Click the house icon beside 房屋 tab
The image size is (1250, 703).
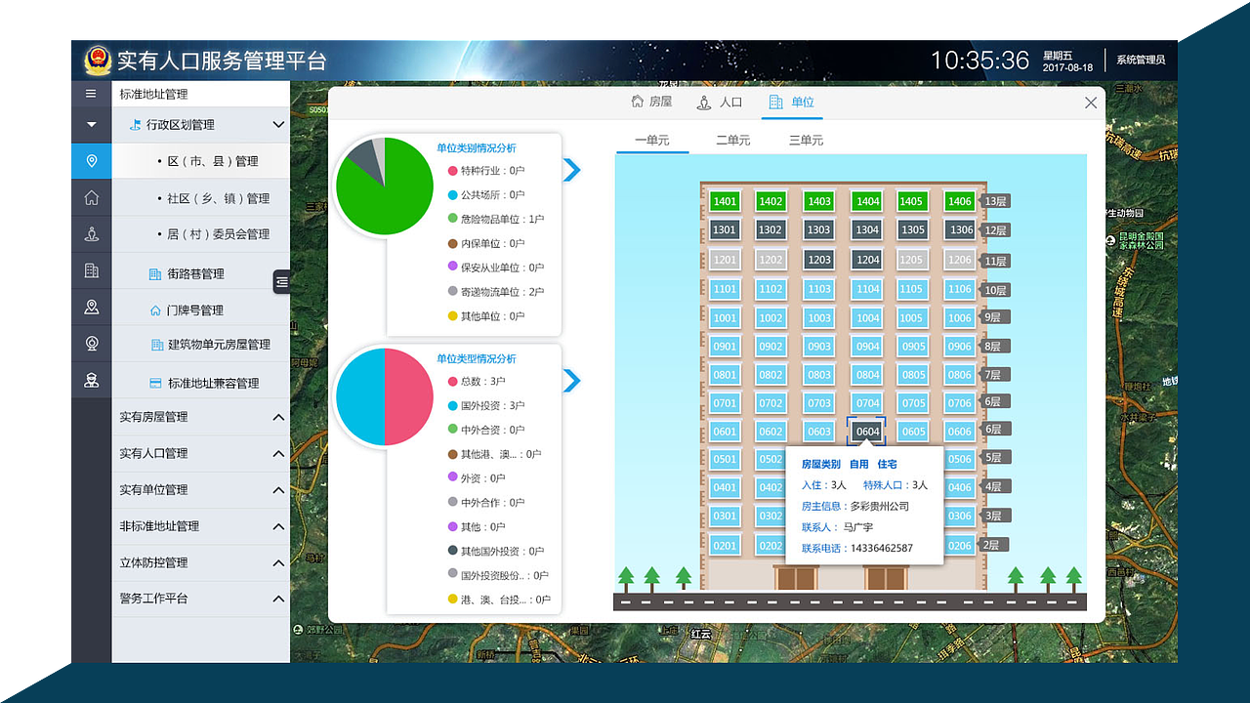point(637,101)
